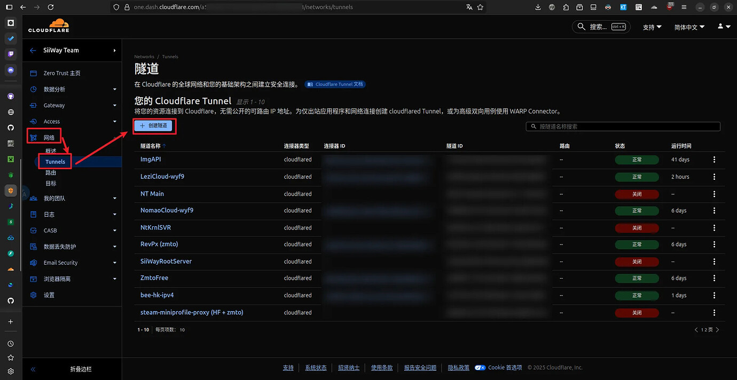Open SiiWay Team account switcher
This screenshot has width=737, height=380.
point(72,50)
